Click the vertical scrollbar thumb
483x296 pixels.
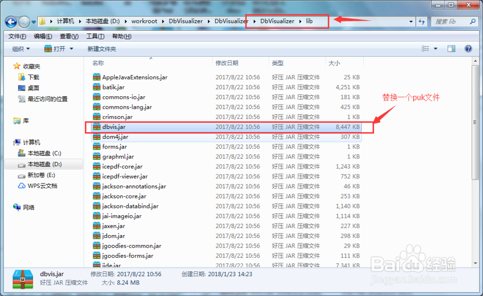[475, 122]
